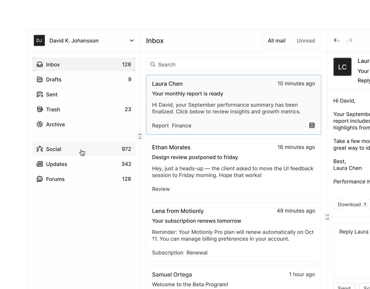Click the Renewal tag
The width and height of the screenshot is (370, 289).
197,253
